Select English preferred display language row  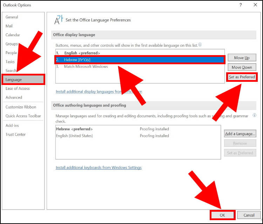tap(140, 53)
